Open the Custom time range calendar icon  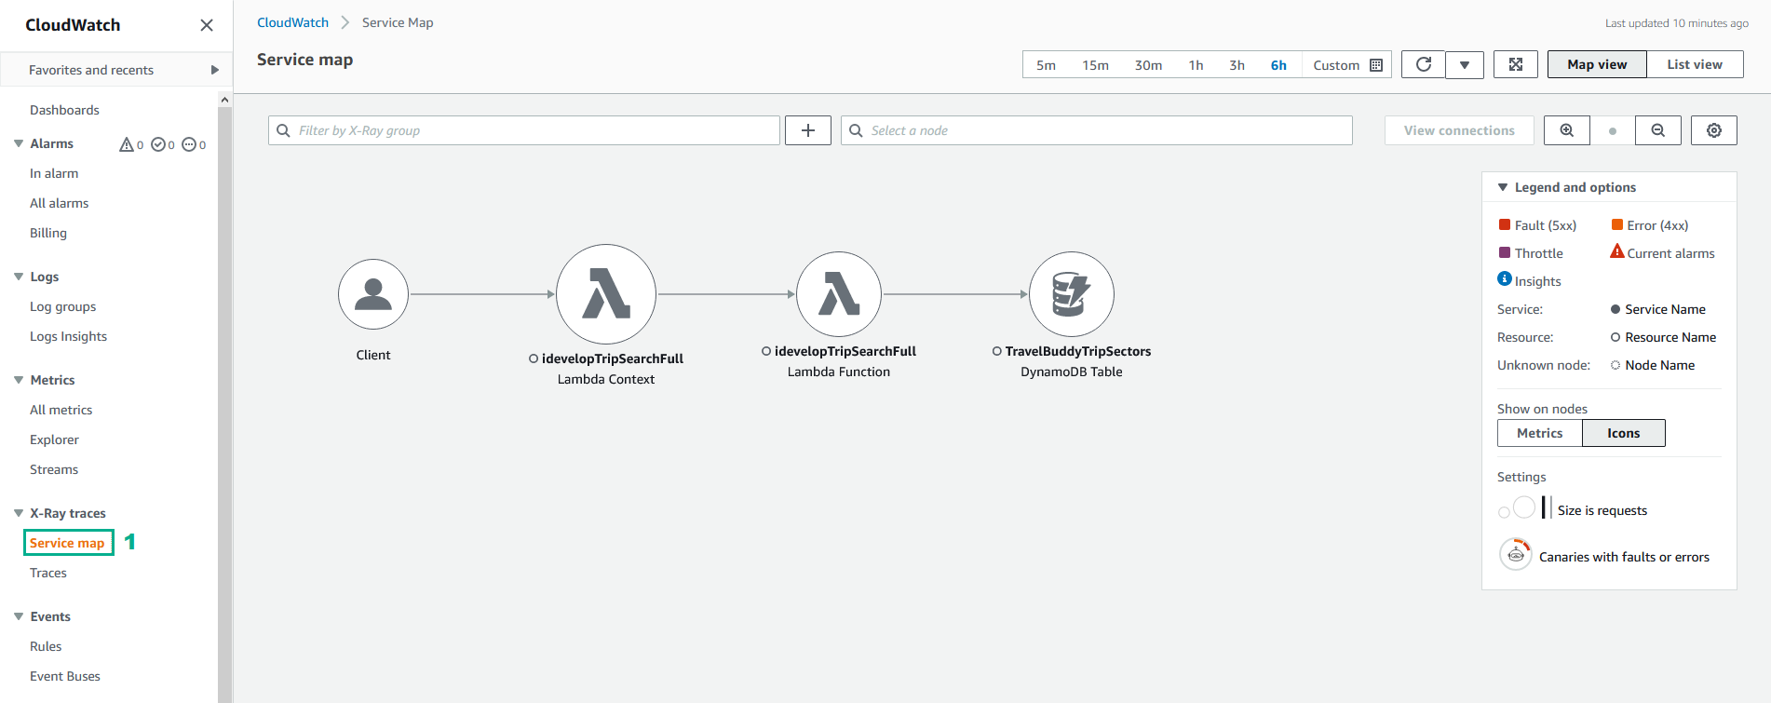(1376, 65)
